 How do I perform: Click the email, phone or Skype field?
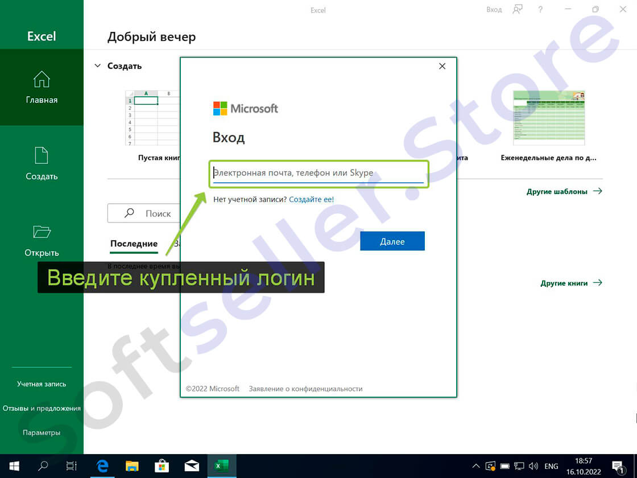(318, 173)
